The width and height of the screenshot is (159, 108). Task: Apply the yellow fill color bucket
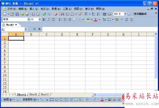click(88, 19)
